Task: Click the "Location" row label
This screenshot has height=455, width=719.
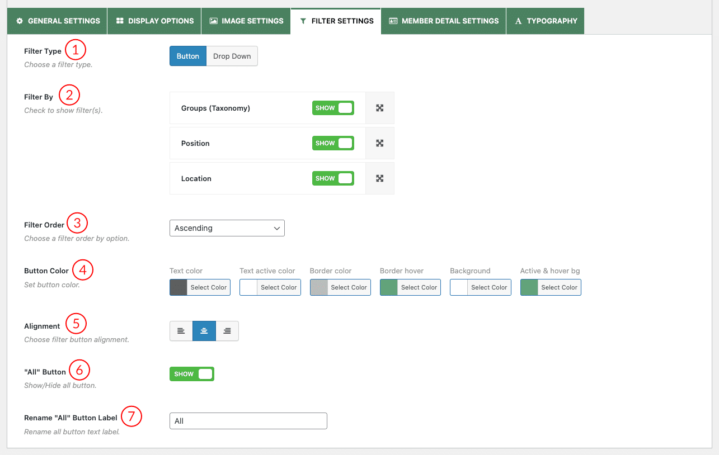Action: [196, 178]
